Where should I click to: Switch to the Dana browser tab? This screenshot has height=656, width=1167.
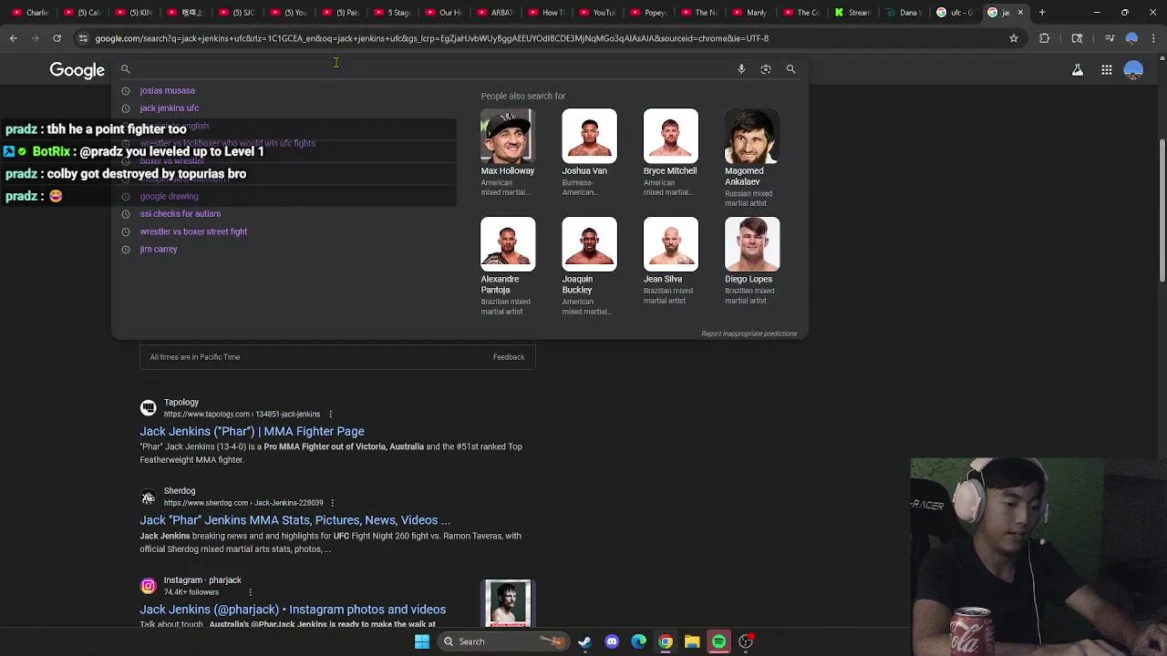point(904,13)
